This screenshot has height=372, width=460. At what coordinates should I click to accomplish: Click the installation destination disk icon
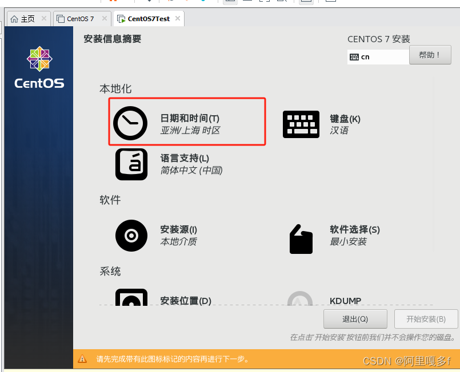[131, 297]
